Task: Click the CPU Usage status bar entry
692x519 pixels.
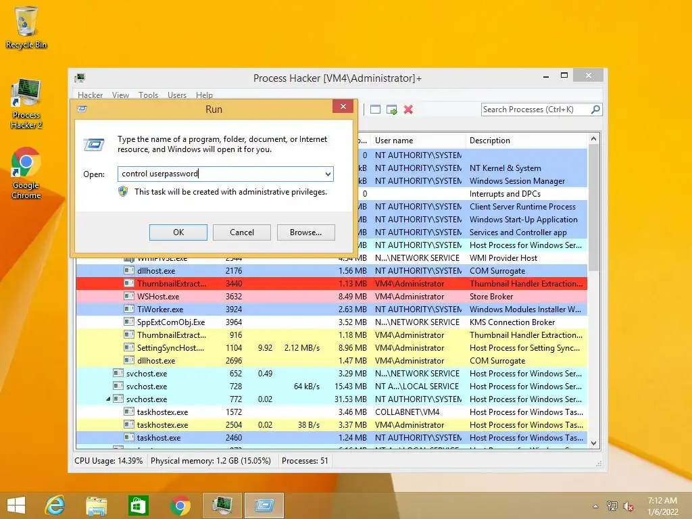Action: [109, 461]
